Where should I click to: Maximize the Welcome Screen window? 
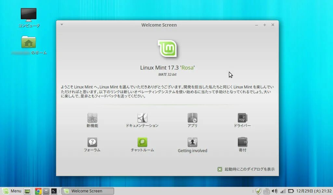(x=265, y=25)
